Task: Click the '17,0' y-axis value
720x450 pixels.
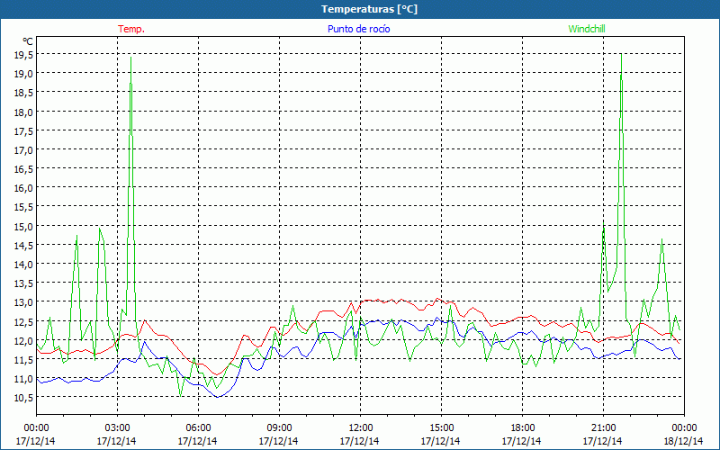Action: (24, 149)
